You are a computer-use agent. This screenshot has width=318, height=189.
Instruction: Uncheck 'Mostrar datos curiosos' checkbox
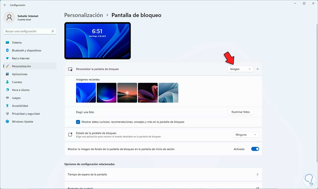coord(78,122)
